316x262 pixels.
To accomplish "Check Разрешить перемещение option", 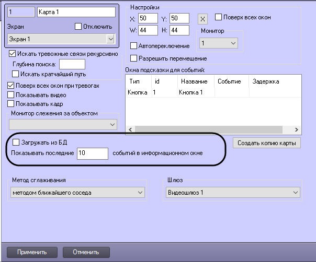I will pyautogui.click(x=133, y=58).
